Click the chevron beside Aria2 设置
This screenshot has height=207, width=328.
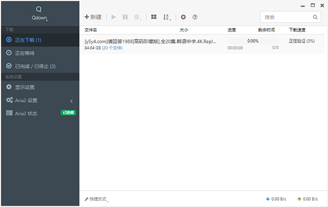click(x=72, y=101)
